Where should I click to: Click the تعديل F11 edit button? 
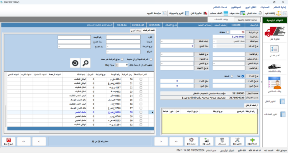[x=237, y=141]
